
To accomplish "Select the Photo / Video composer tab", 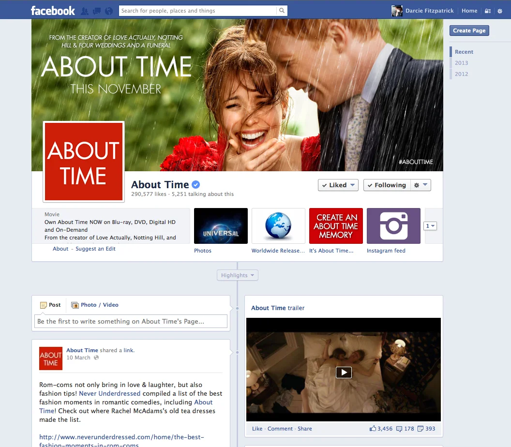I will point(95,305).
